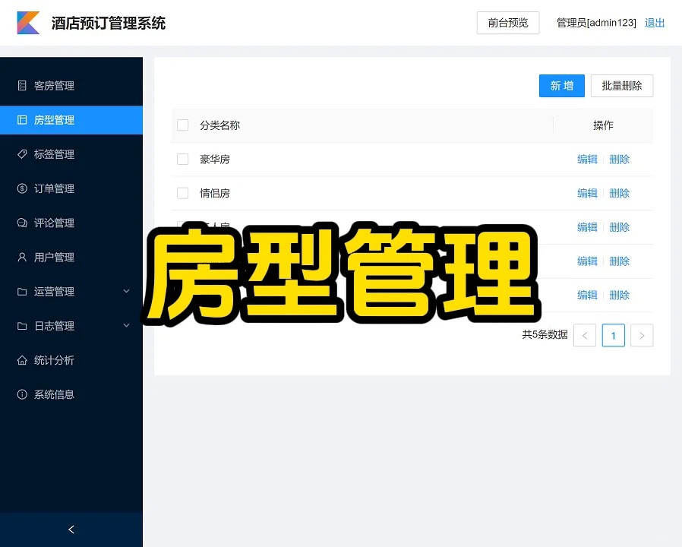The height and width of the screenshot is (547, 682).
Task: Click the 用户管理 person icon
Action: tap(22, 258)
